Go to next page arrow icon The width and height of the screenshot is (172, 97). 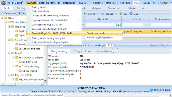tap(84, 45)
